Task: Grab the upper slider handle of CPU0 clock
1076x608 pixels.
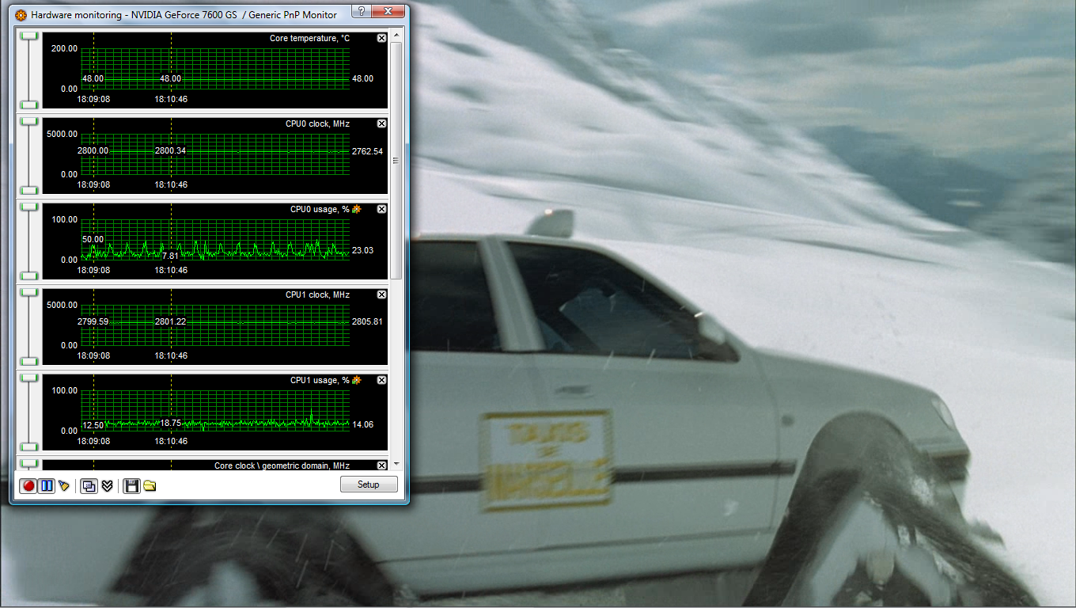Action: (x=29, y=121)
